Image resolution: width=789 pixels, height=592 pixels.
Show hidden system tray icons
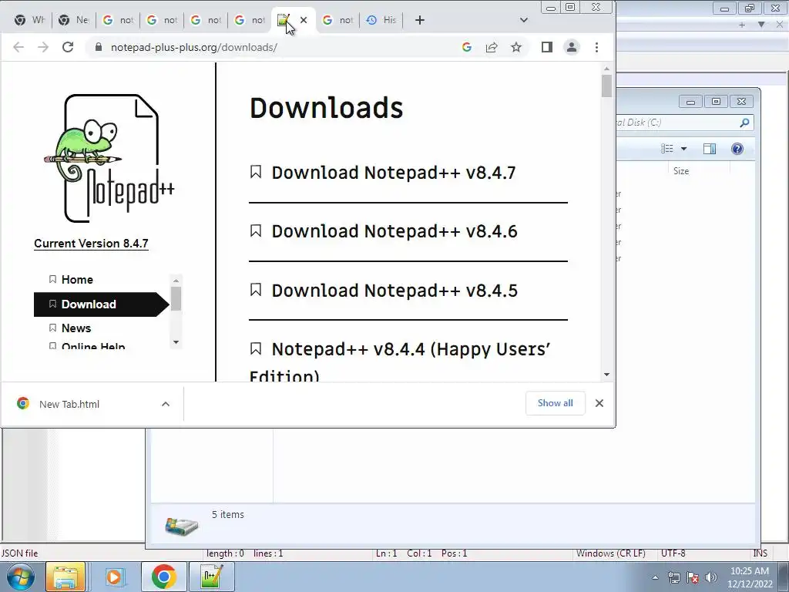(655, 577)
